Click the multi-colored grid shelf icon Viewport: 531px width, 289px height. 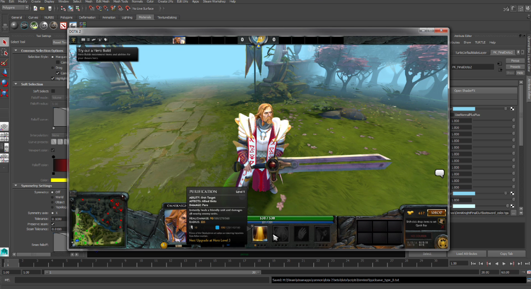(83, 25)
